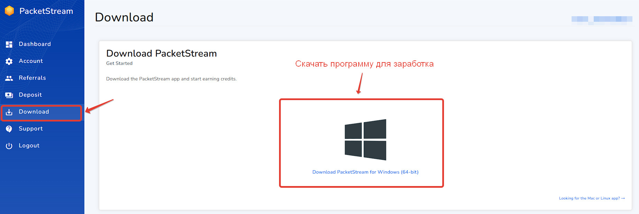Click the Referrals people icon
The height and width of the screenshot is (214, 639).
(x=9, y=78)
